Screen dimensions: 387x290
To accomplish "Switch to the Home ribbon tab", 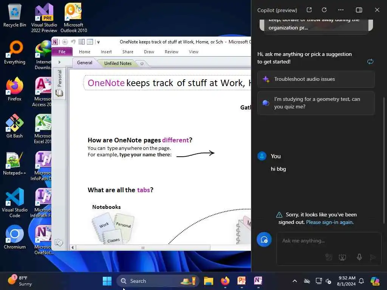I will (85, 52).
